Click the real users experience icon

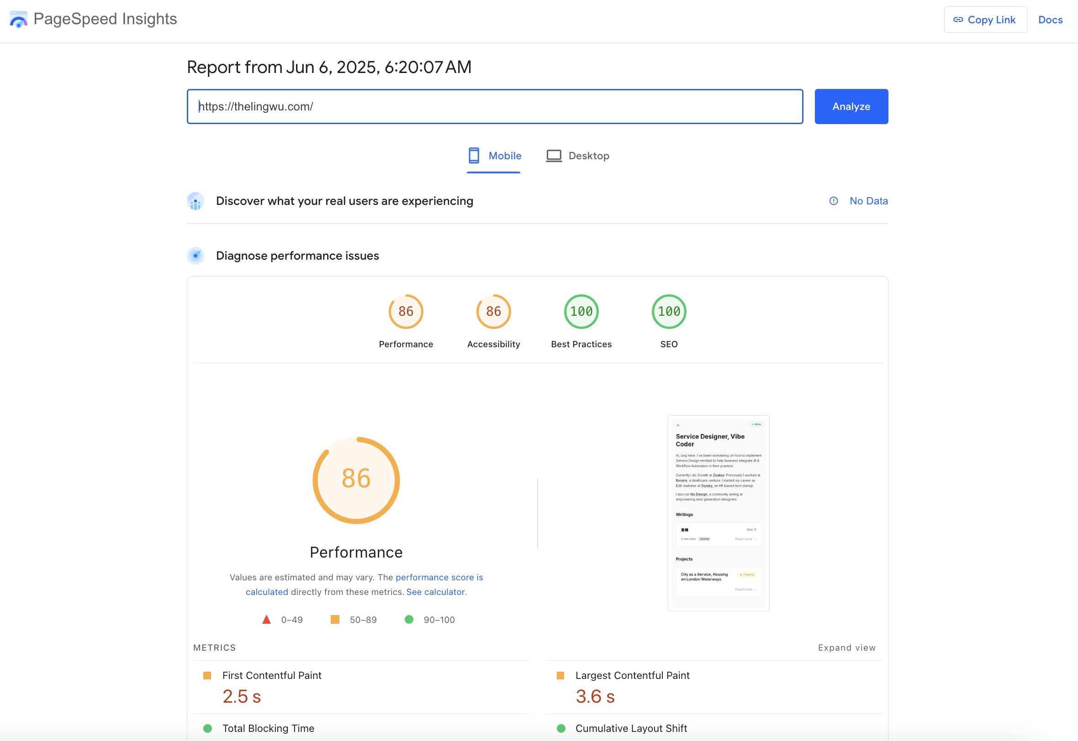(196, 201)
